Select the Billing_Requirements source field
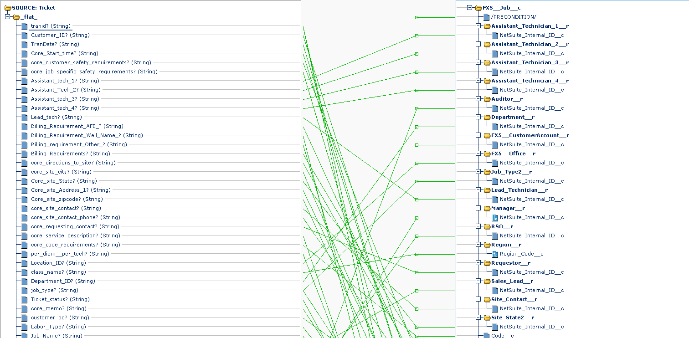Screen dimensions: 689x338 click(70, 154)
